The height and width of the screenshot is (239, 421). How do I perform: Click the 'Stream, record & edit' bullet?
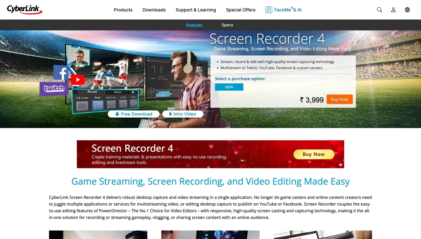tap(277, 62)
